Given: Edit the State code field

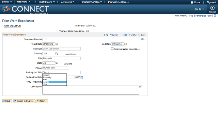Looking at the screenshot, I should pyautogui.click(x=49, y=63).
